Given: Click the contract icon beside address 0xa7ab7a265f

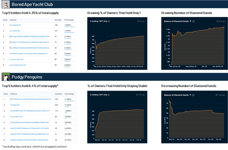Looking at the screenshot, I should (x=10, y=36).
